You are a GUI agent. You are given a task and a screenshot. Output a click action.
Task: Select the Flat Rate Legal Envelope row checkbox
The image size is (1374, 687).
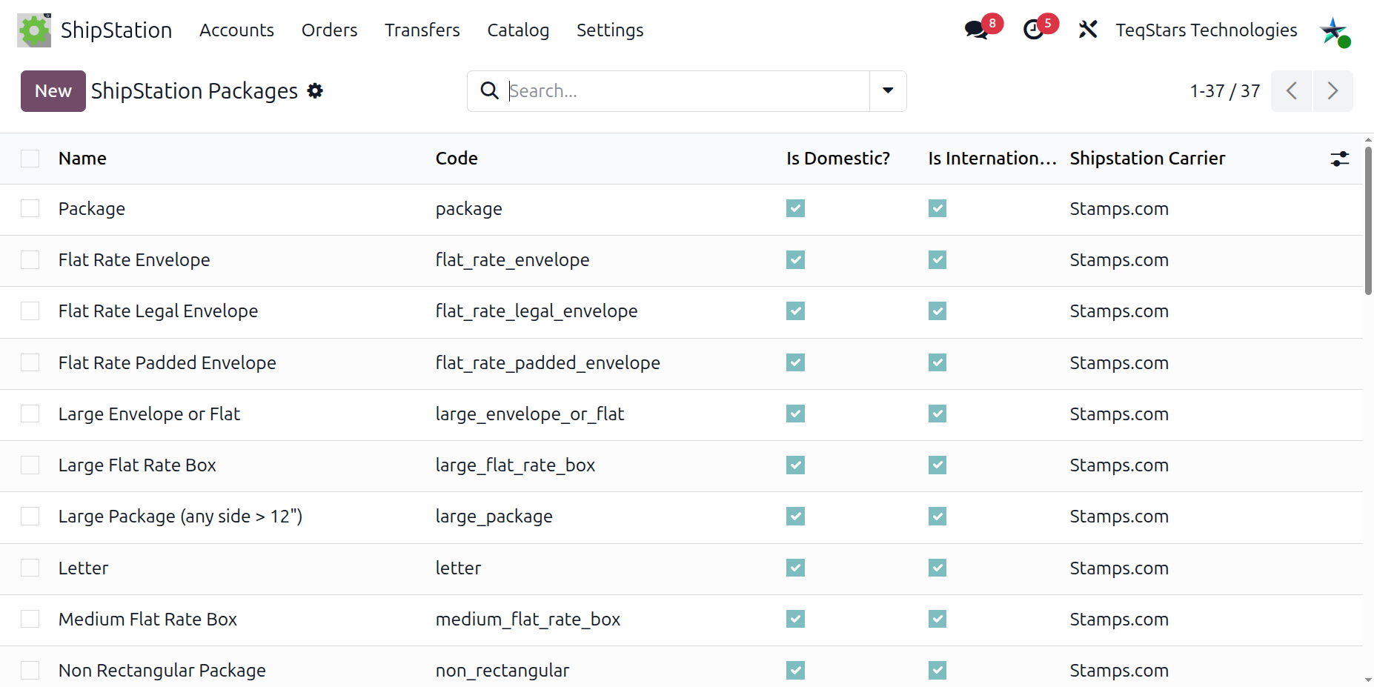click(x=30, y=311)
